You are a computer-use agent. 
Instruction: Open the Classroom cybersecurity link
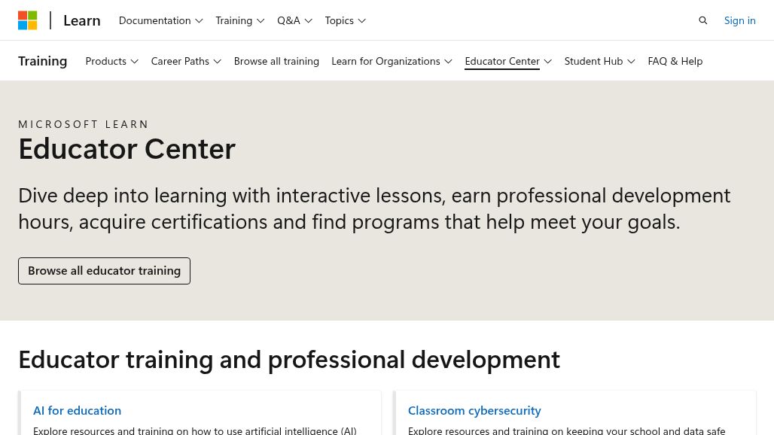(x=474, y=410)
